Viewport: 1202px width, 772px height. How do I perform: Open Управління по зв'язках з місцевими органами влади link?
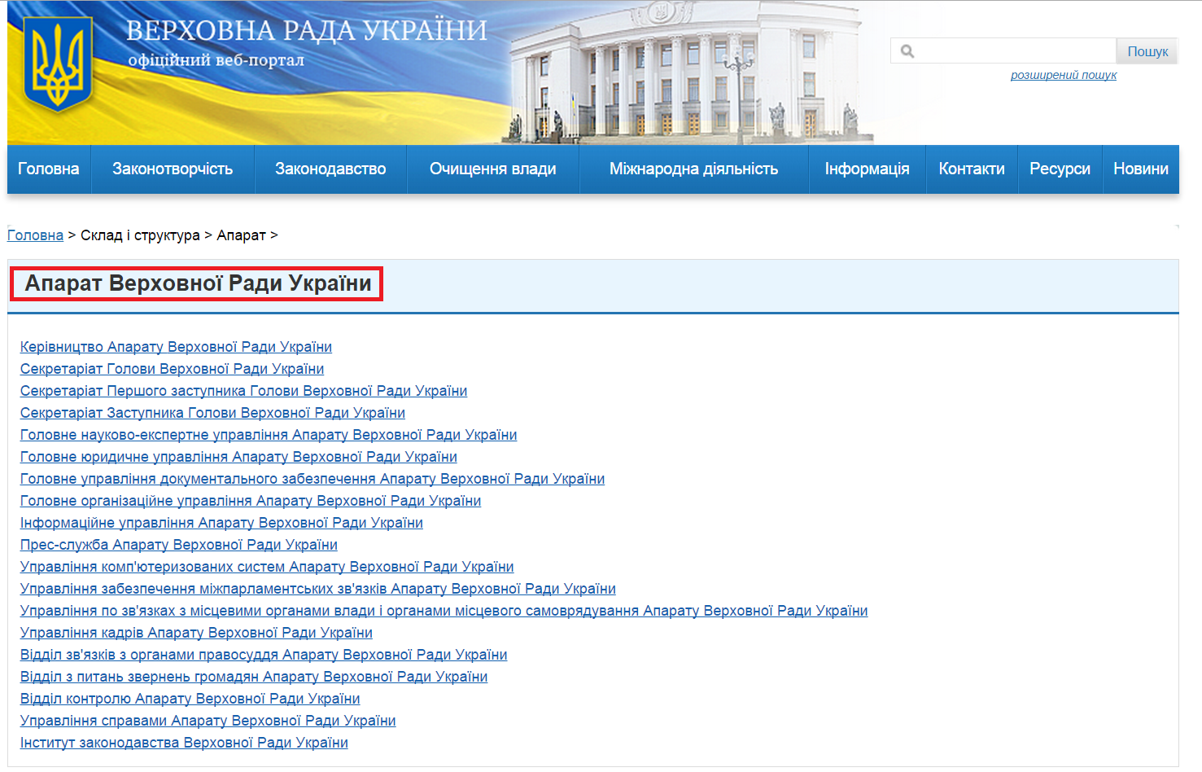[x=444, y=611]
